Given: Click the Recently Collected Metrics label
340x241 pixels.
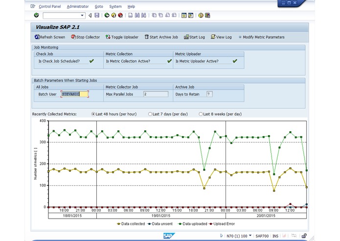Looking at the screenshot, I should (54, 114).
